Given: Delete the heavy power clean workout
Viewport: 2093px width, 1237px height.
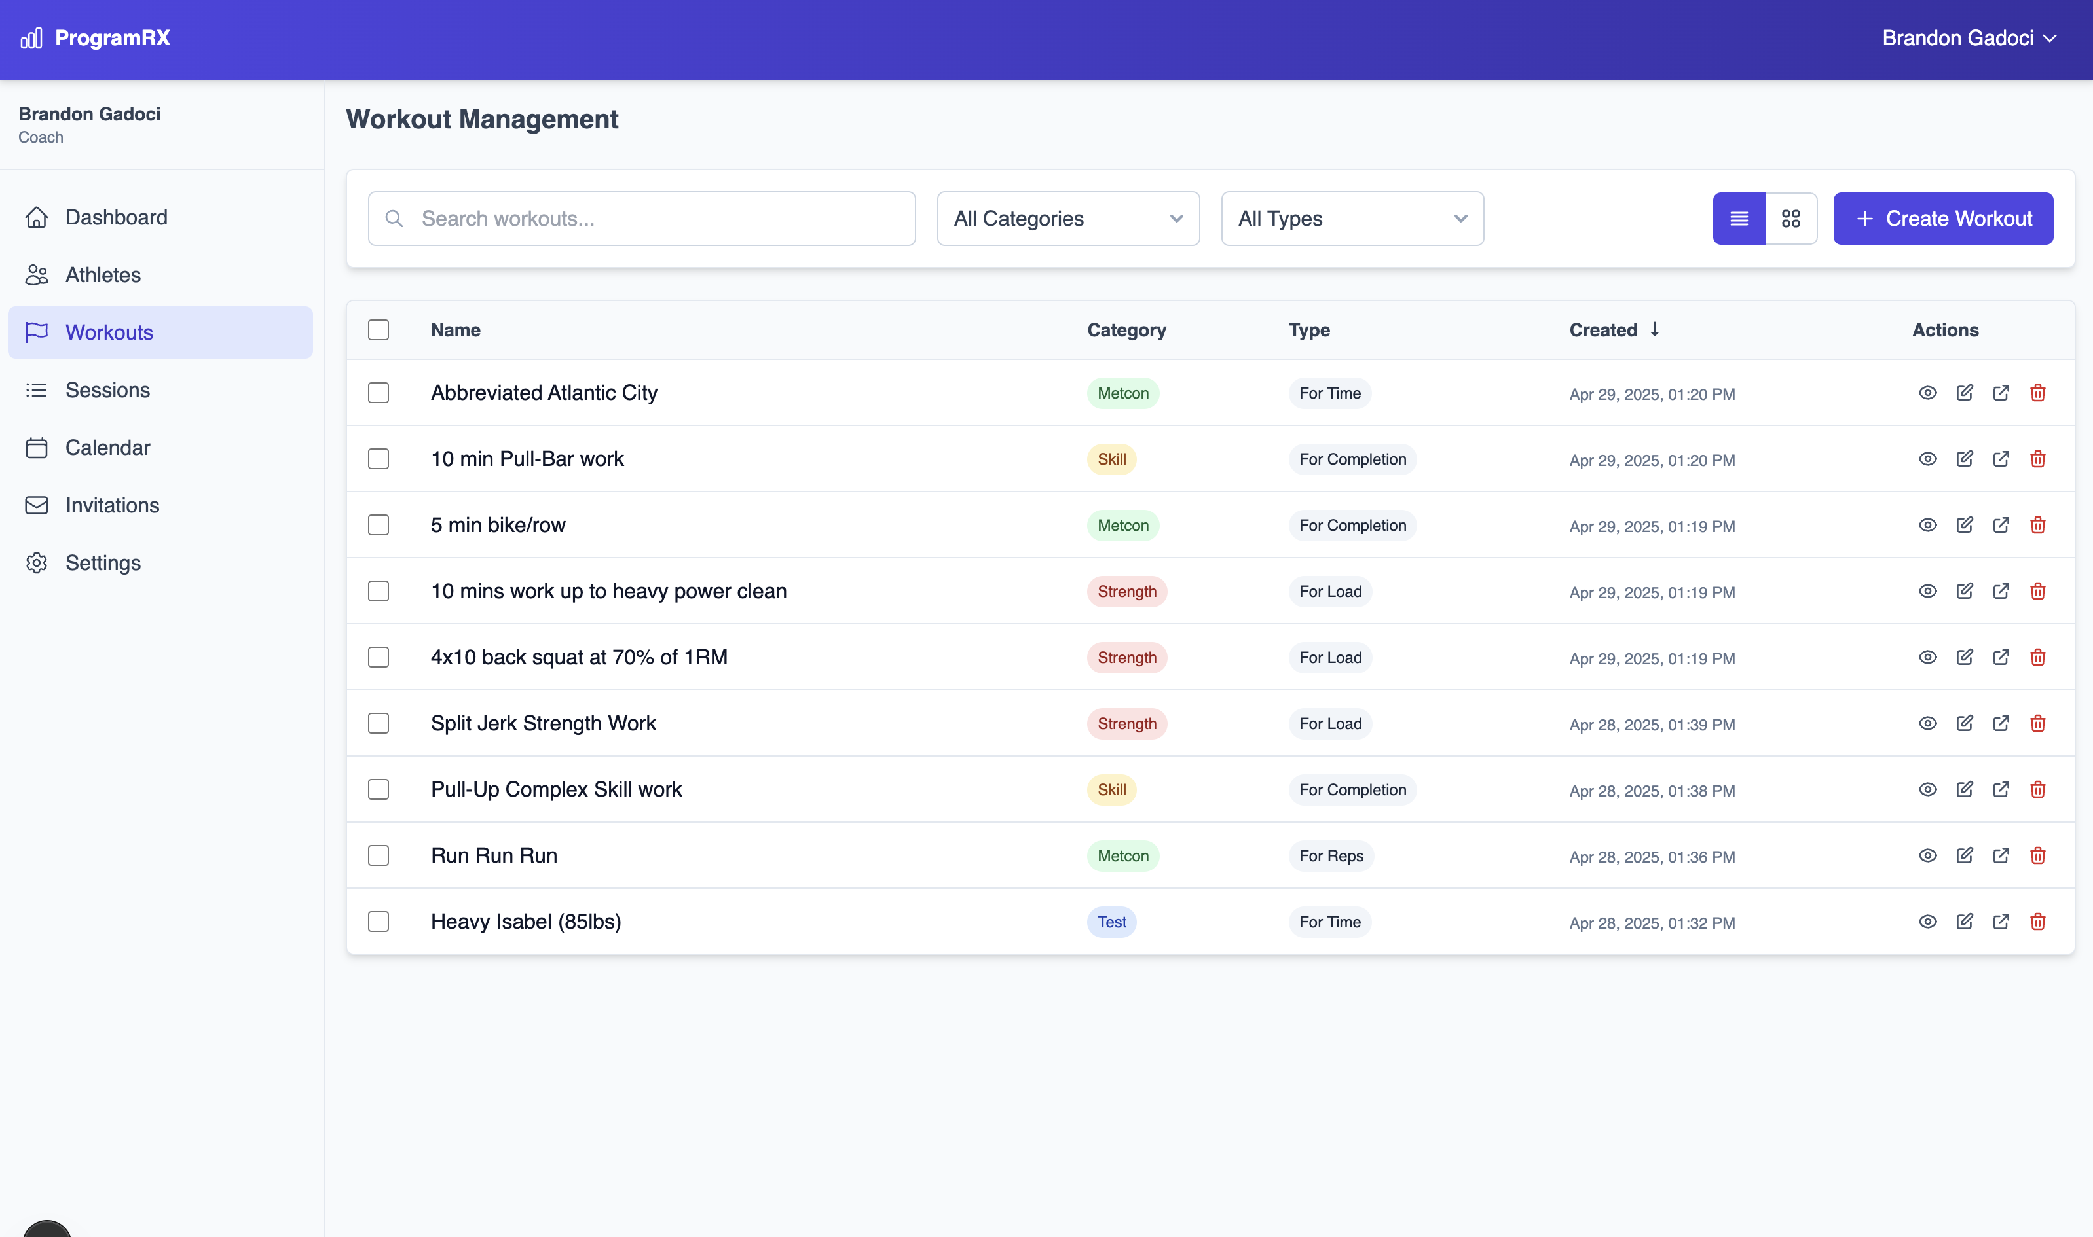Looking at the screenshot, I should point(2037,591).
